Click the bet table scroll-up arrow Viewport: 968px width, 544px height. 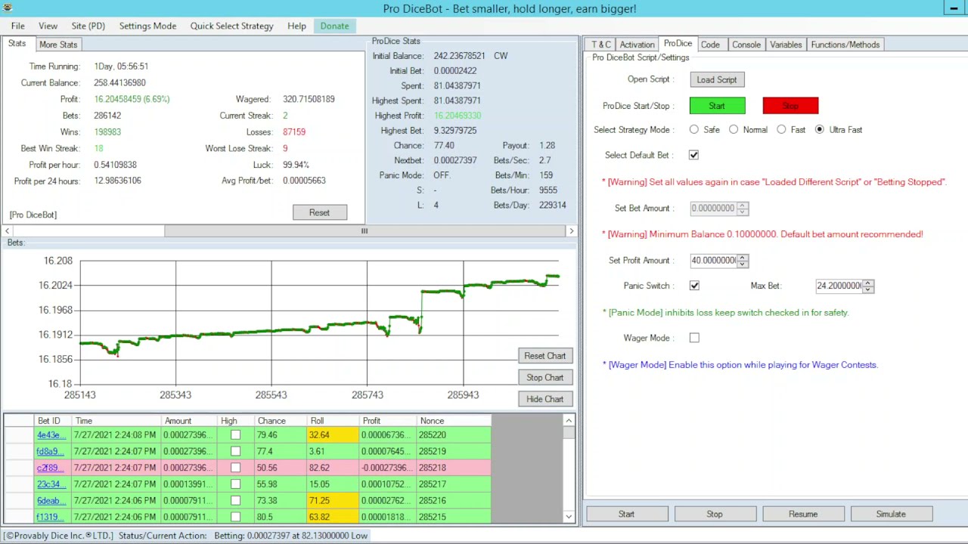point(569,421)
